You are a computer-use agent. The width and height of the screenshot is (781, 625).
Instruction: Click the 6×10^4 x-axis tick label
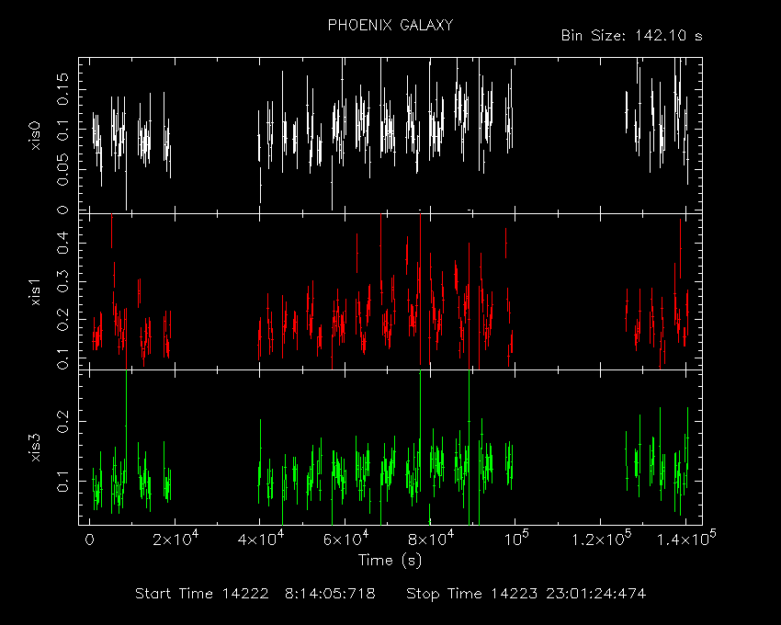click(346, 539)
